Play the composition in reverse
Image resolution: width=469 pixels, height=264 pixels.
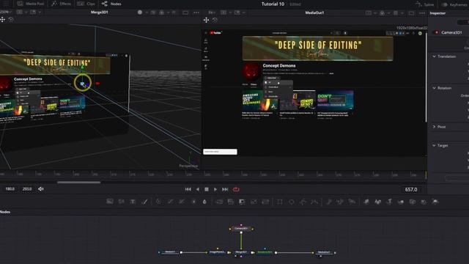tap(197, 189)
